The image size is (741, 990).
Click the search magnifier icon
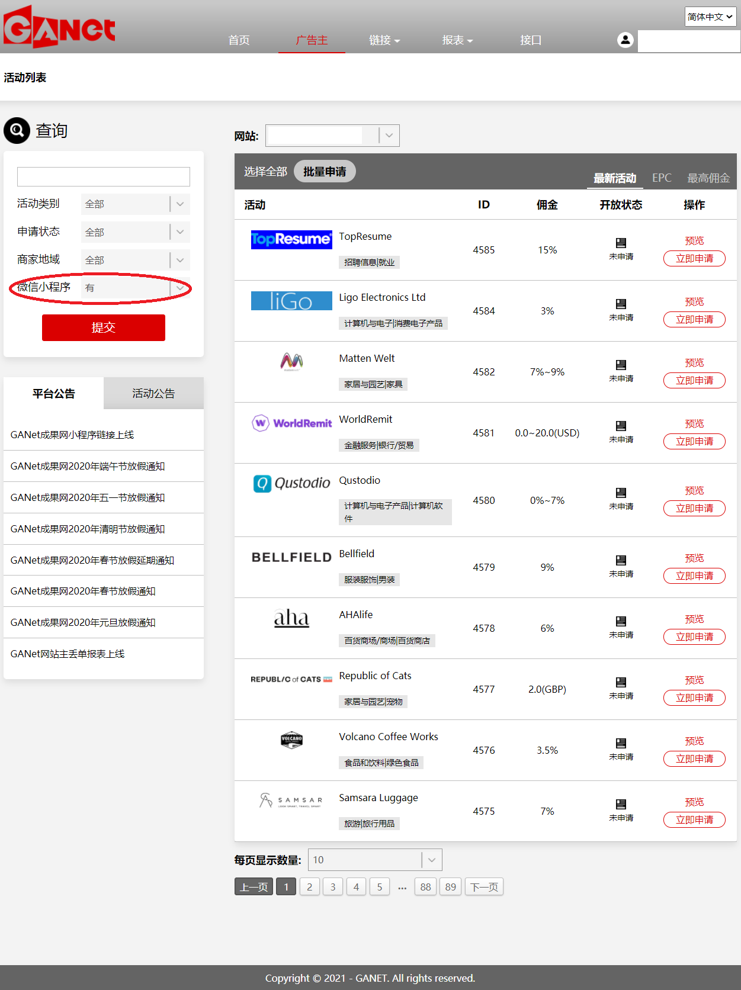coord(17,130)
